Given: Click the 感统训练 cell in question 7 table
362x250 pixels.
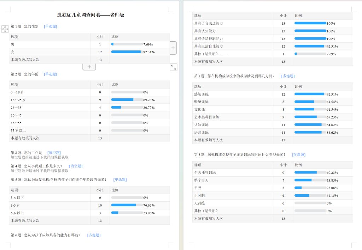Looking at the screenshot, I should [x=202, y=94].
